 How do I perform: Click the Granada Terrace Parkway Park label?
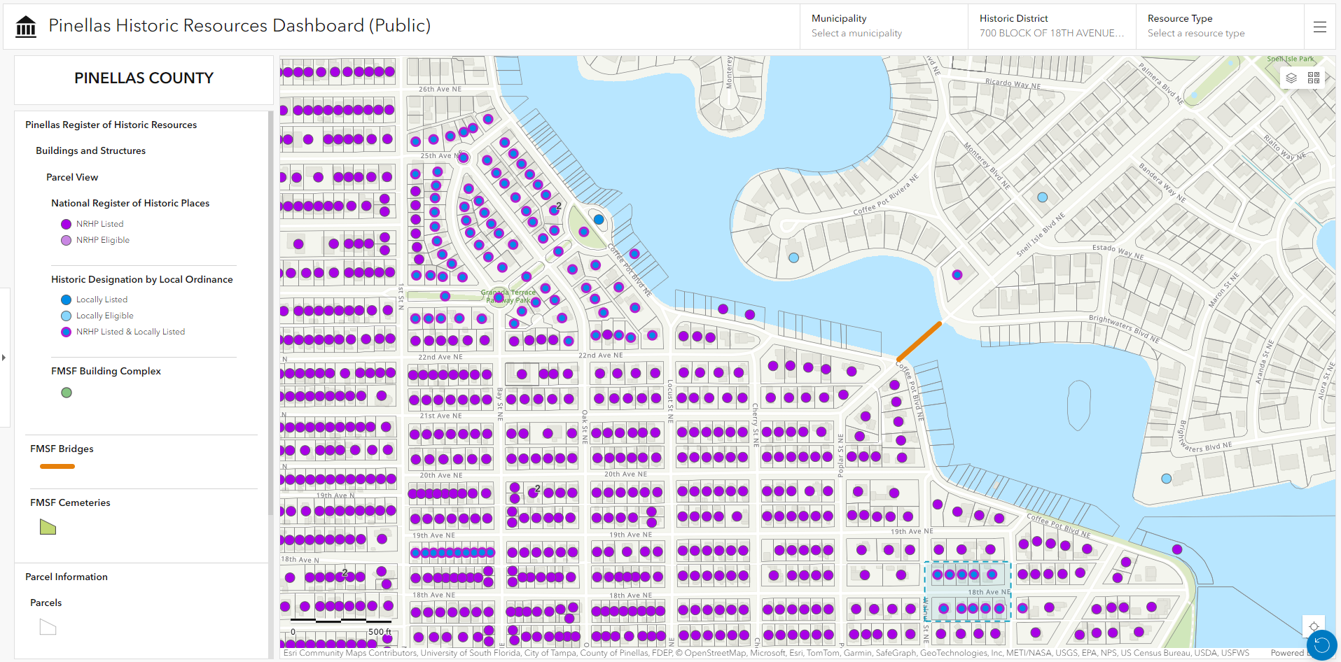pyautogui.click(x=509, y=296)
